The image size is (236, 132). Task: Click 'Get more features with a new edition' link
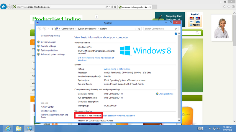pos(96,59)
